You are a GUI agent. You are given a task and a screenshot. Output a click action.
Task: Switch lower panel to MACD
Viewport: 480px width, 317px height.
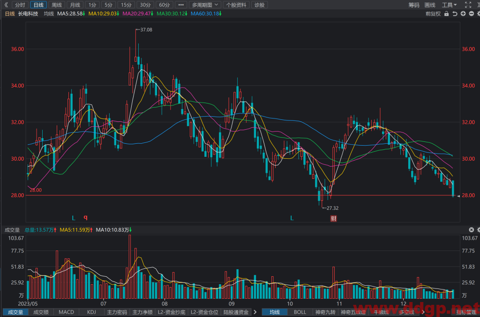(x=66, y=312)
